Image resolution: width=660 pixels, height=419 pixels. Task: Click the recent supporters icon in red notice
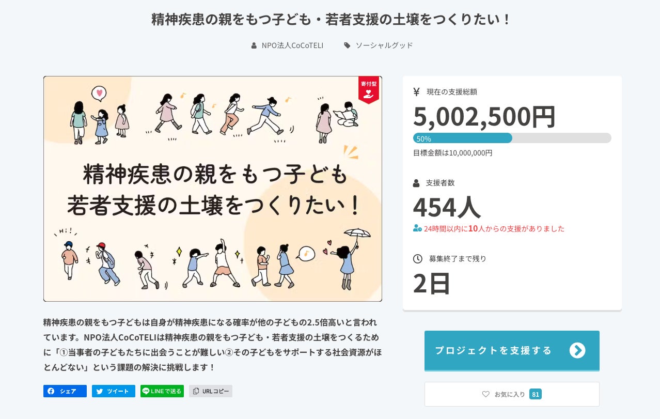(x=417, y=228)
